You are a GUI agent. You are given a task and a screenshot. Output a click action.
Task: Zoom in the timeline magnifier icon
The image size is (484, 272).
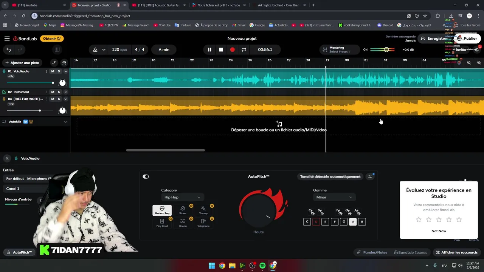point(479,63)
